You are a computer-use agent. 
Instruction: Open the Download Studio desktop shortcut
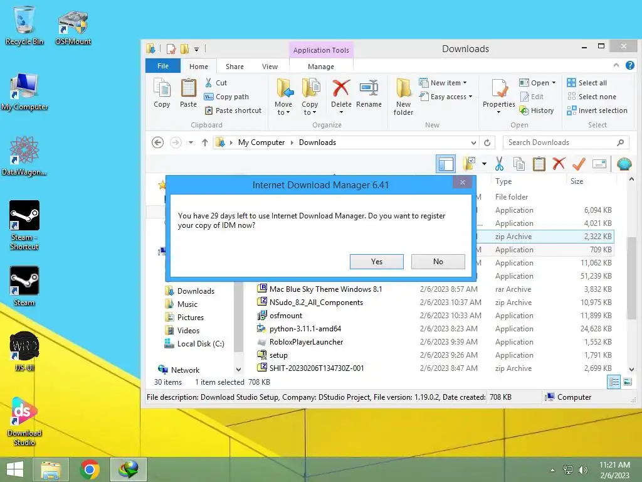pos(24,421)
